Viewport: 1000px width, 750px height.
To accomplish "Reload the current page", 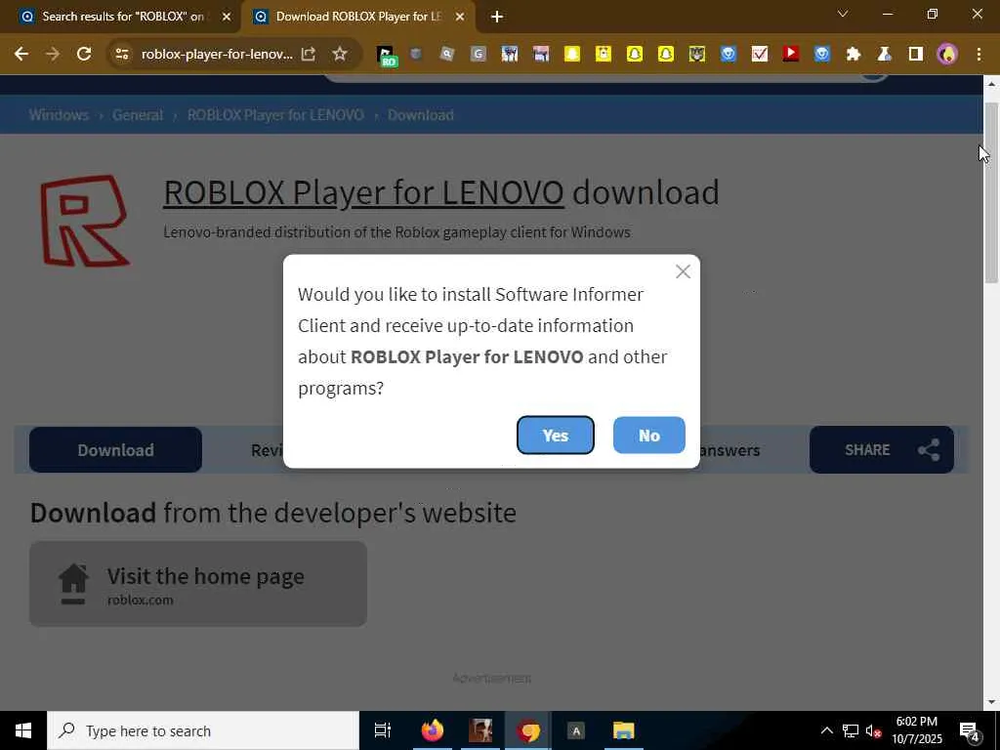I will coord(84,54).
